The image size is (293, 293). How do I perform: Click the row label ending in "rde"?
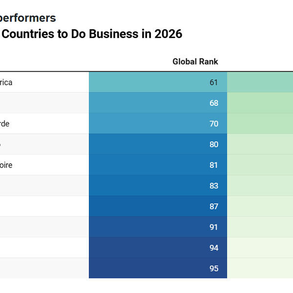(5, 124)
